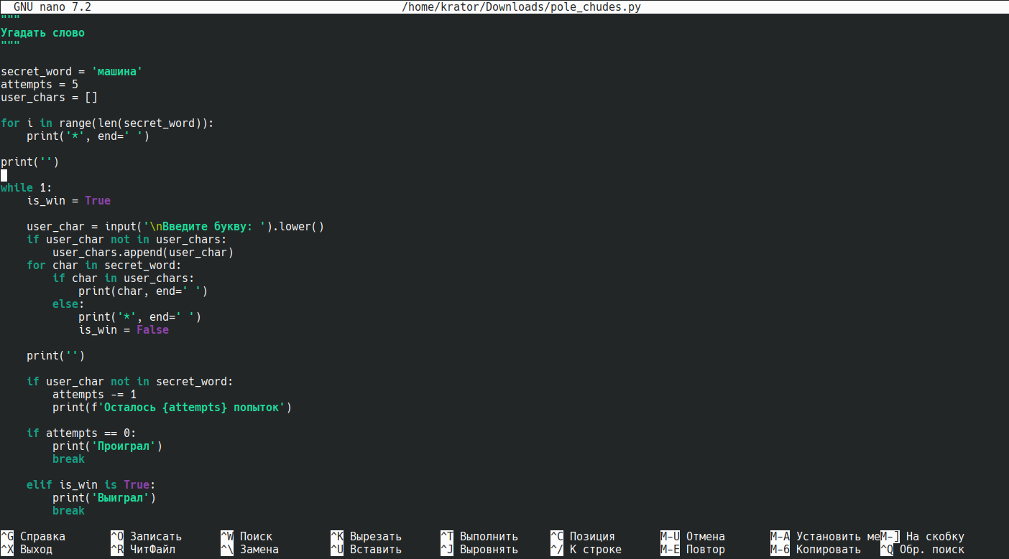
Task: Click the 'if attempts == 0:' line
Action: tap(81, 433)
